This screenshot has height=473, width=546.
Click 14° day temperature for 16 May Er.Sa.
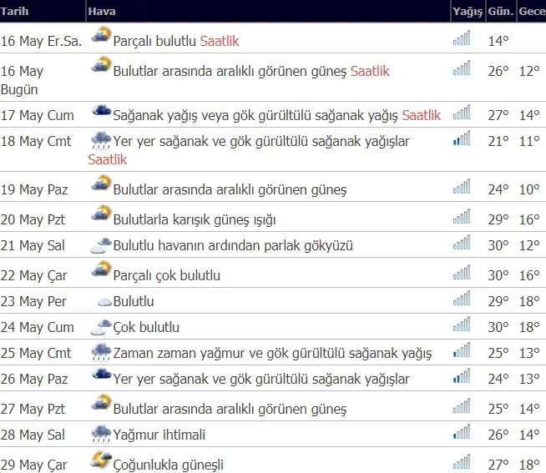pyautogui.click(x=498, y=41)
